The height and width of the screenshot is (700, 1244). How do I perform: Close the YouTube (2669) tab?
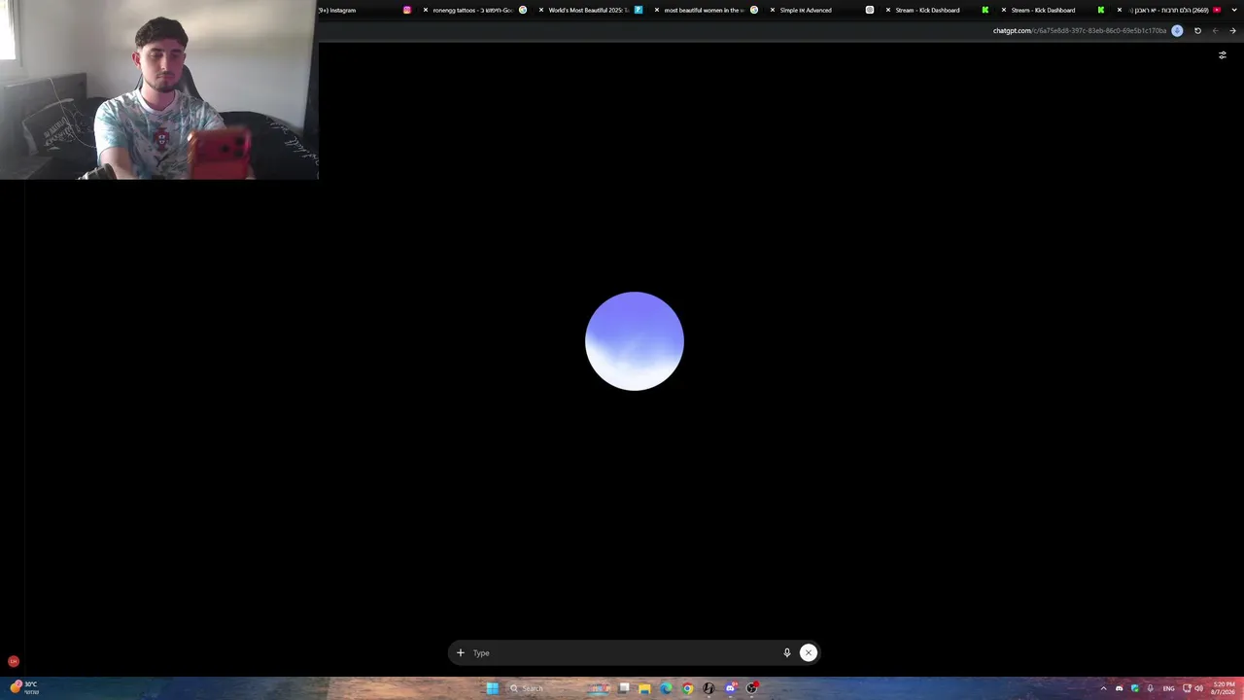pyautogui.click(x=1119, y=10)
